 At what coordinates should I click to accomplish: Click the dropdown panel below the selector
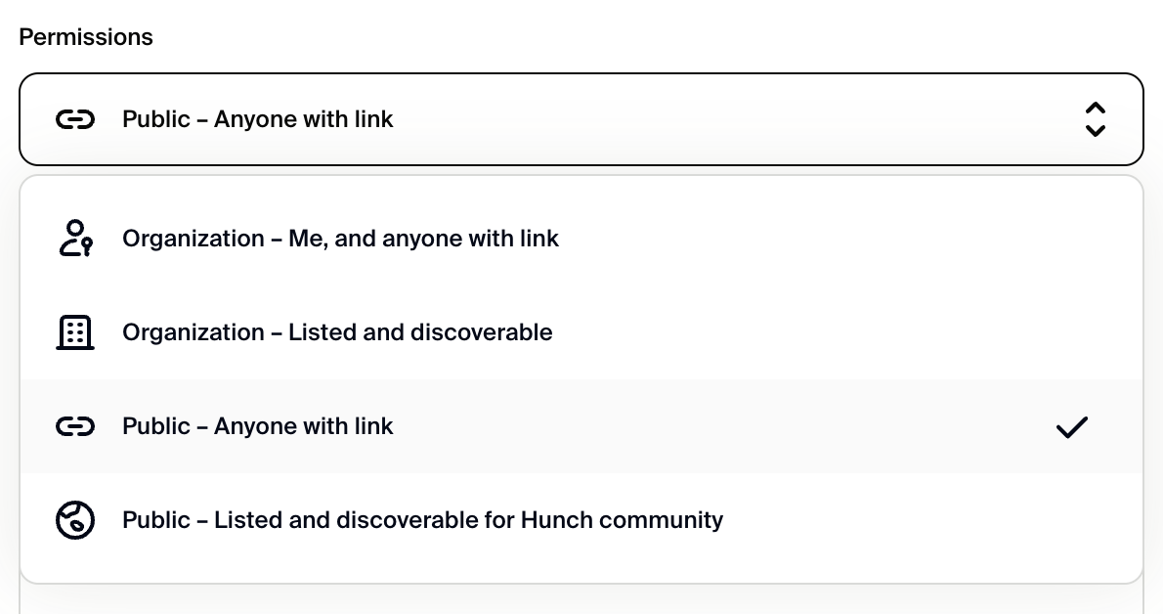coord(581,379)
